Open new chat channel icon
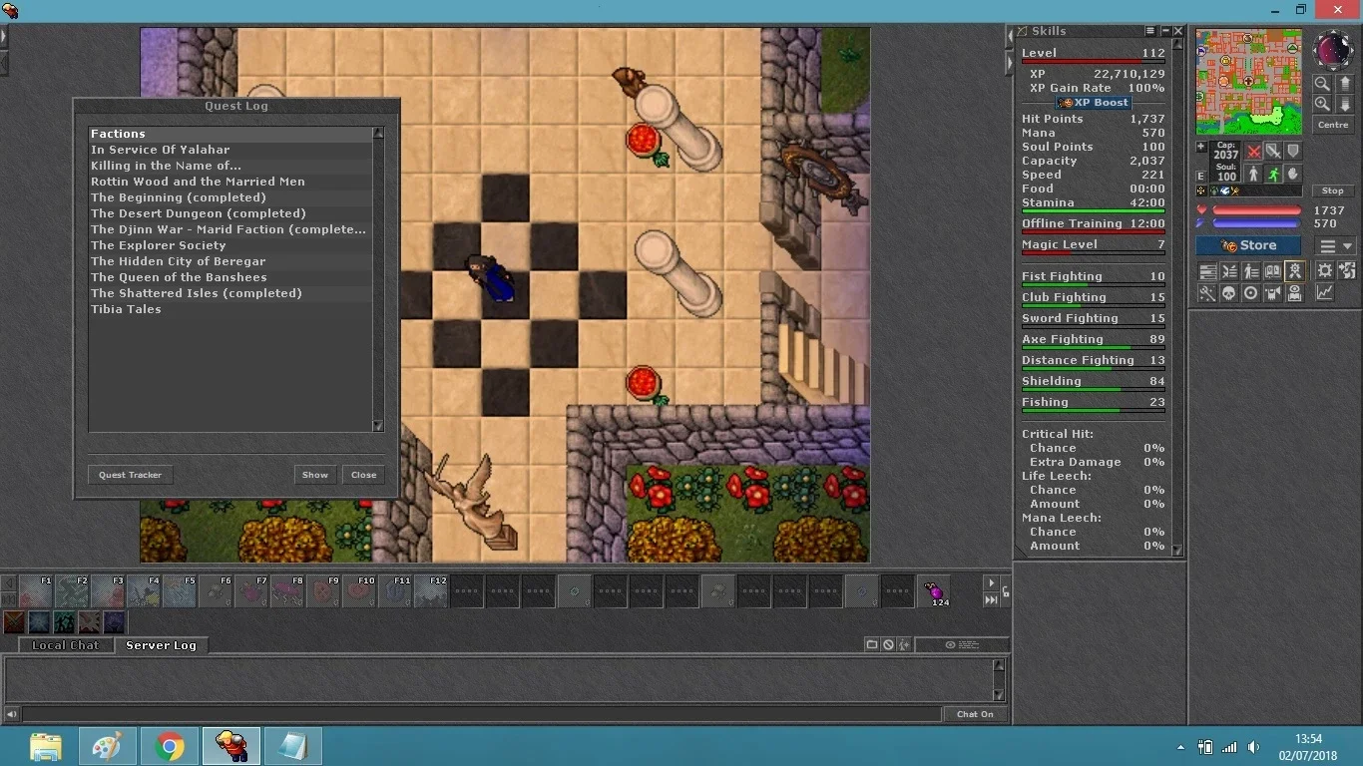Viewport: 1363px width, 766px height. pos(872,644)
